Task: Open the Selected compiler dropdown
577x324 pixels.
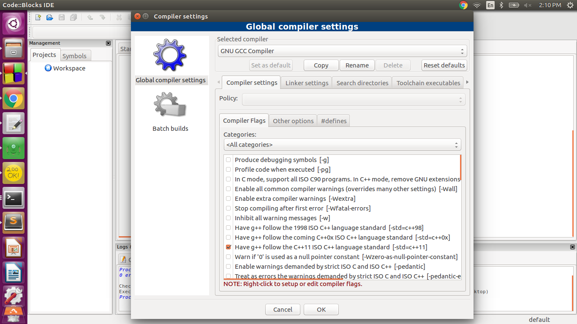Action: 341,51
